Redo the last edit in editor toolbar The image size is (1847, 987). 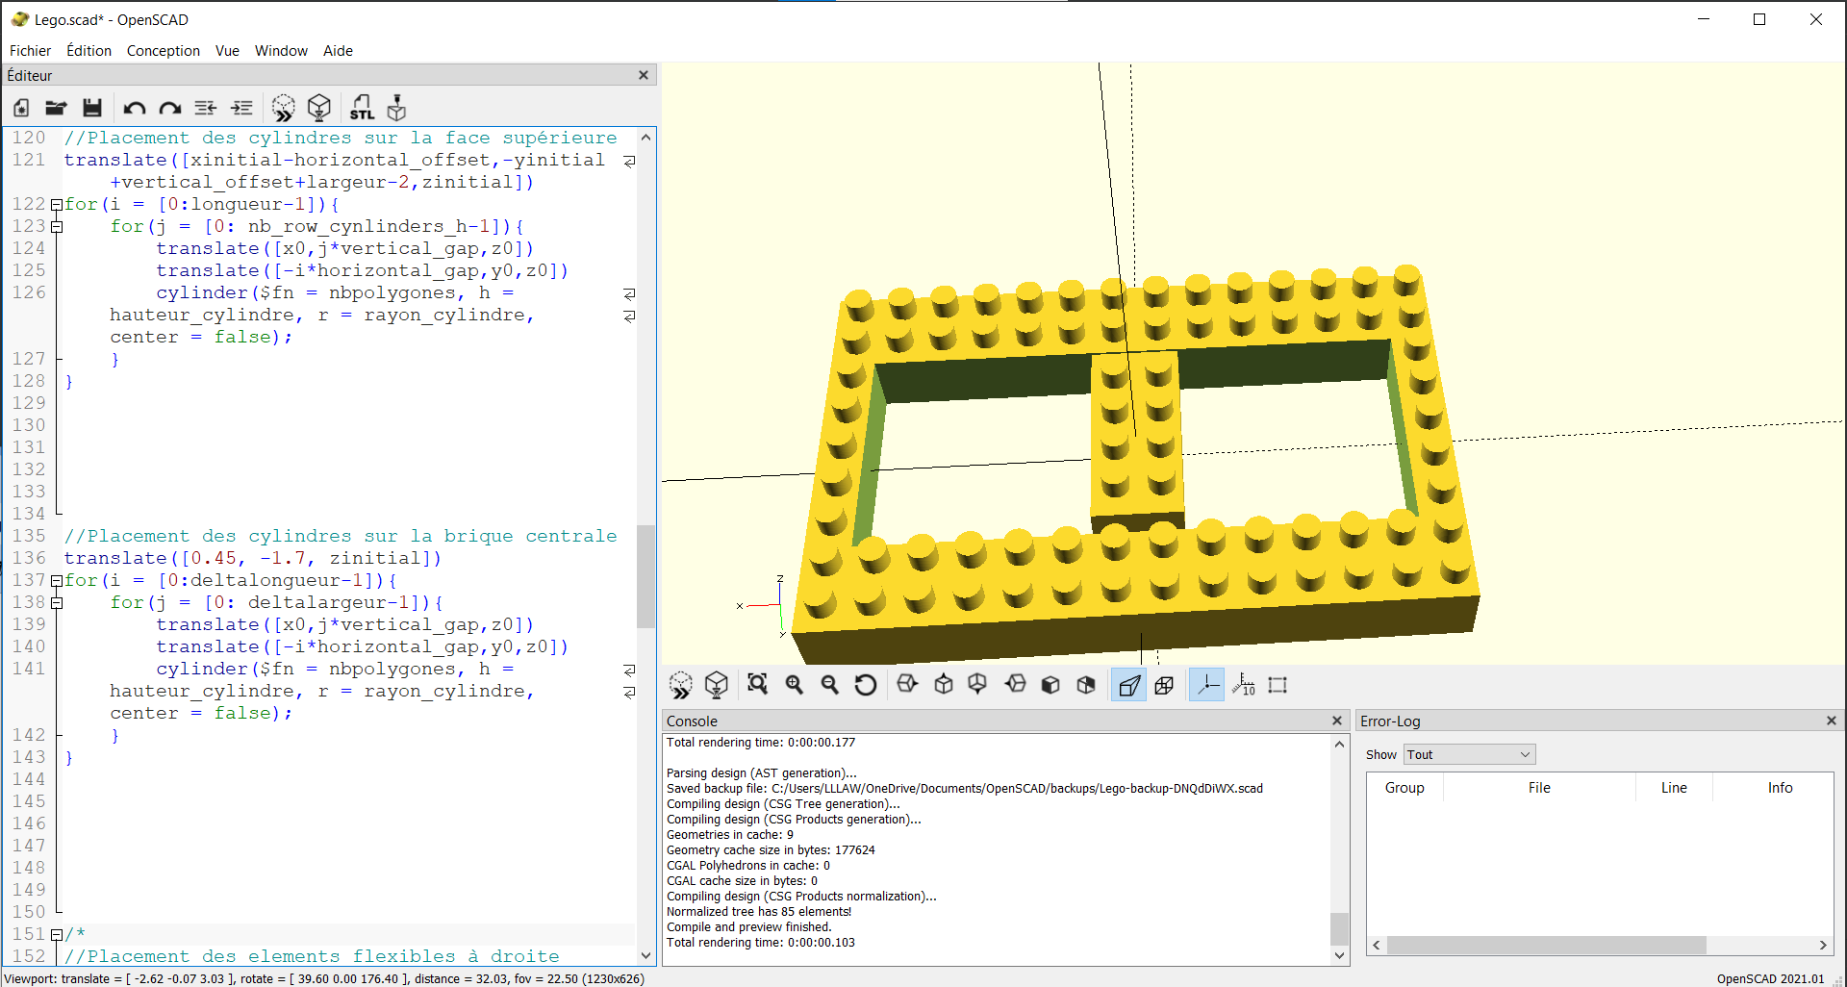pos(170,108)
